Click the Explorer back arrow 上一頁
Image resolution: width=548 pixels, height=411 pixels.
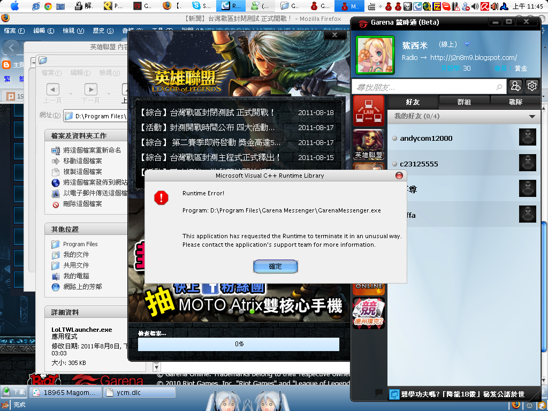[x=53, y=89]
